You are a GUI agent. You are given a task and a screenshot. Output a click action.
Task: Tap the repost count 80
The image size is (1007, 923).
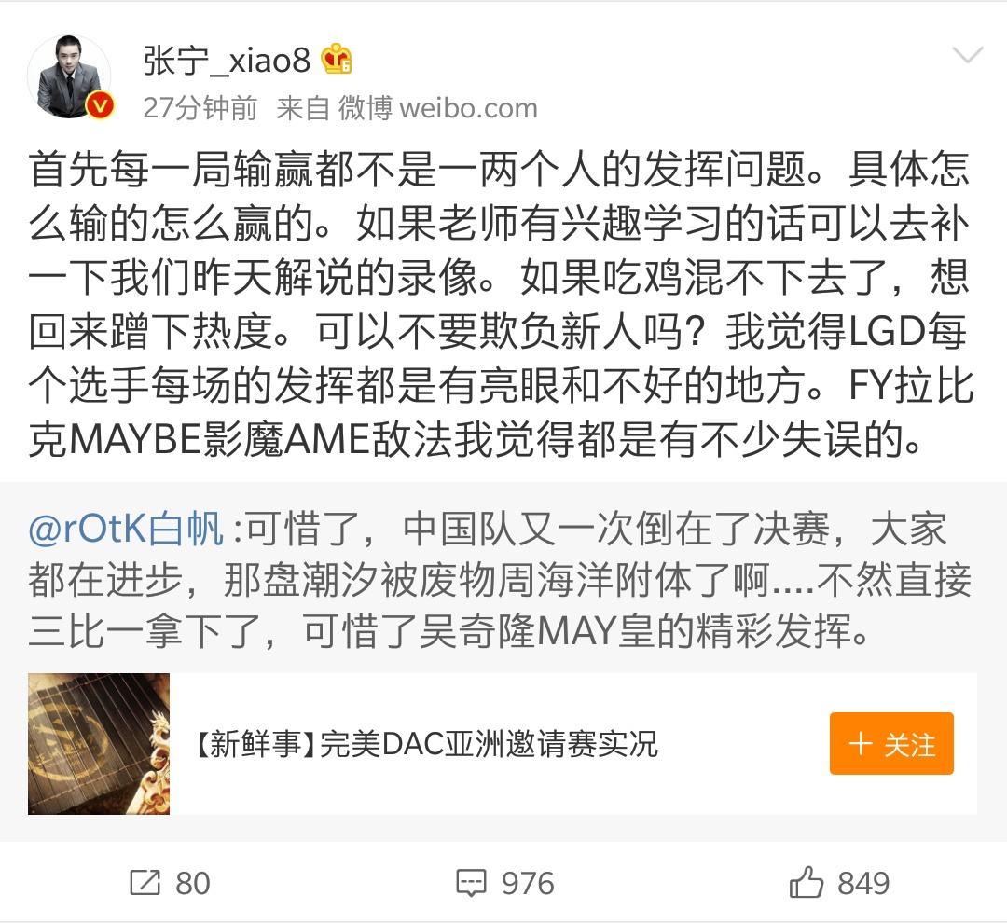193,883
